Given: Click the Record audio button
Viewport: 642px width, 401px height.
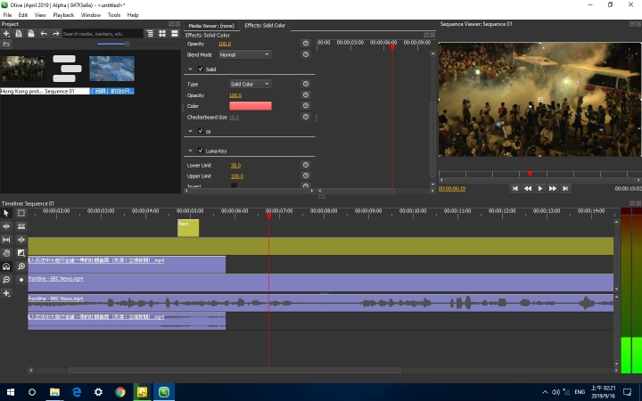Looking at the screenshot, I should click(x=21, y=280).
